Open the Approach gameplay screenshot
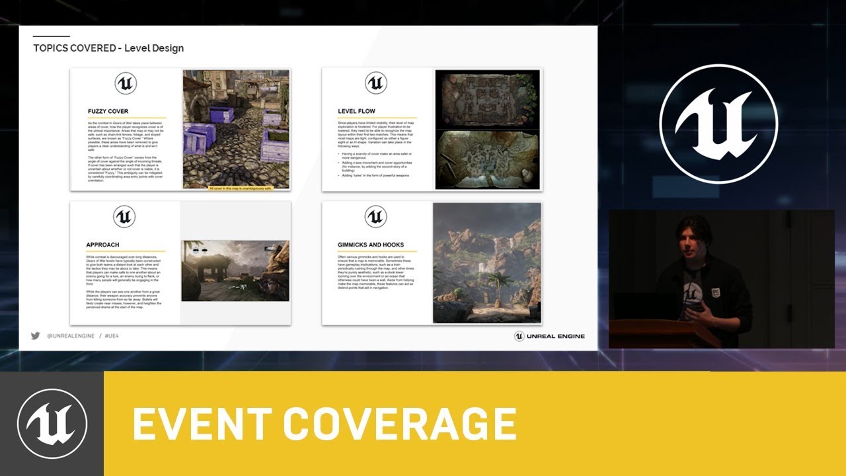846x476 pixels. pyautogui.click(x=235, y=270)
